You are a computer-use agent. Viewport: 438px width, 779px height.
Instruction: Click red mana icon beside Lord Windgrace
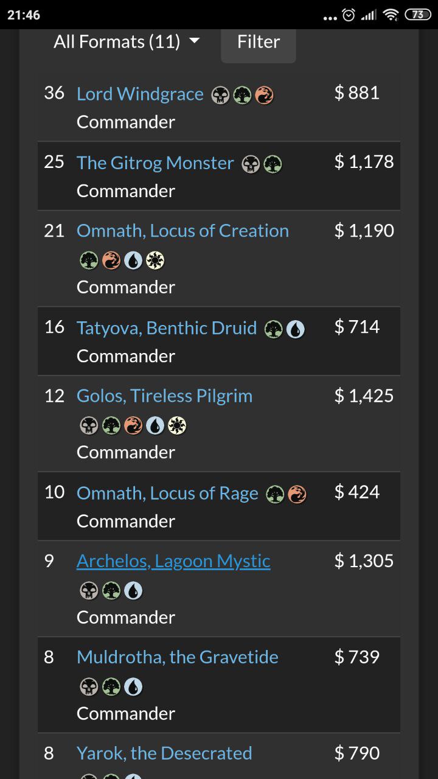click(x=264, y=96)
